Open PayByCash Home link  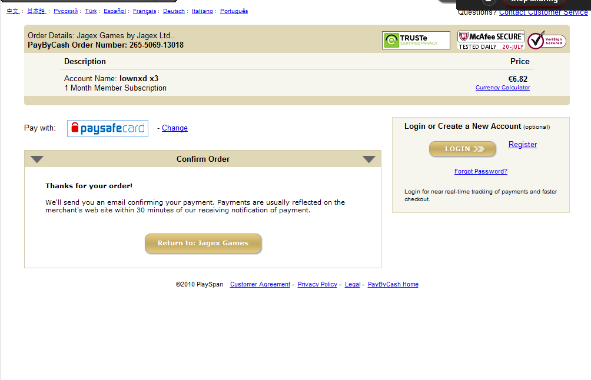(x=393, y=284)
